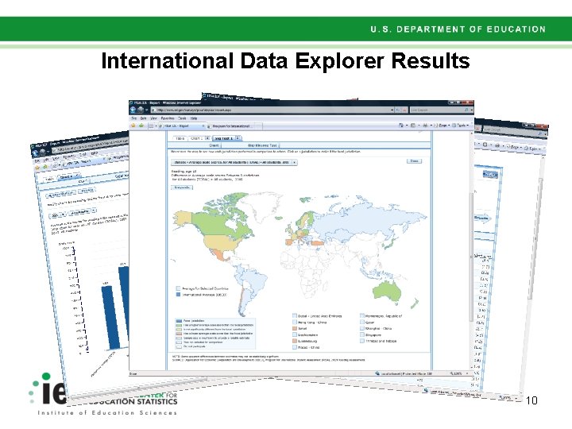Open the address bar history dropdown arrow
Image resolution: width=572 pixels, height=429 pixels.
[393, 110]
